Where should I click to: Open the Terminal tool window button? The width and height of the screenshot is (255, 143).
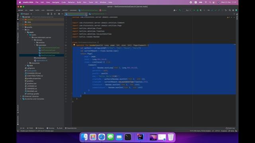coord(51,128)
